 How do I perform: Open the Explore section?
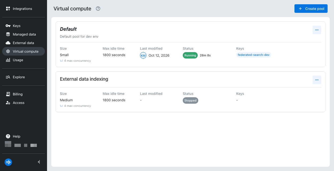tap(24, 77)
